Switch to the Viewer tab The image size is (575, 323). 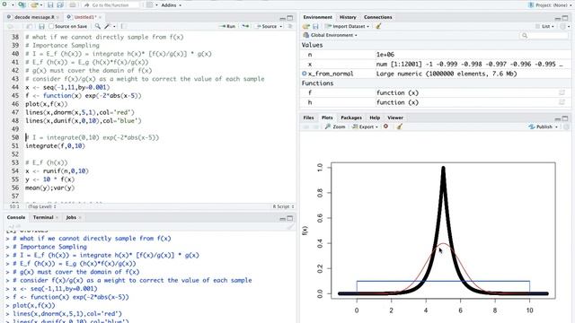[395, 118]
